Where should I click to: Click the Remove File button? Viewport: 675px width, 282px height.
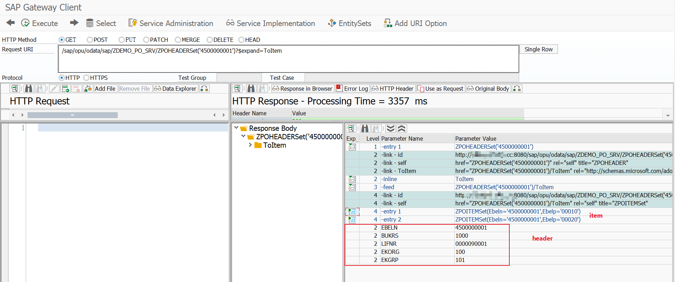[x=135, y=89]
